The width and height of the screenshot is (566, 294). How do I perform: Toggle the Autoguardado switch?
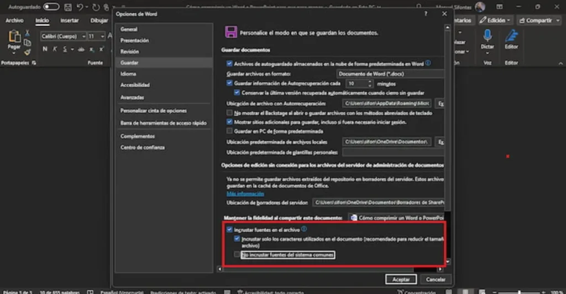[x=51, y=7]
